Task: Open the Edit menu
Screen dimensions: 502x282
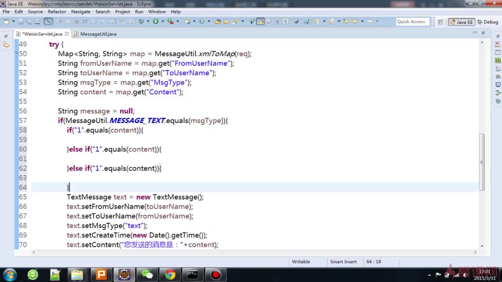Action: 19,11
